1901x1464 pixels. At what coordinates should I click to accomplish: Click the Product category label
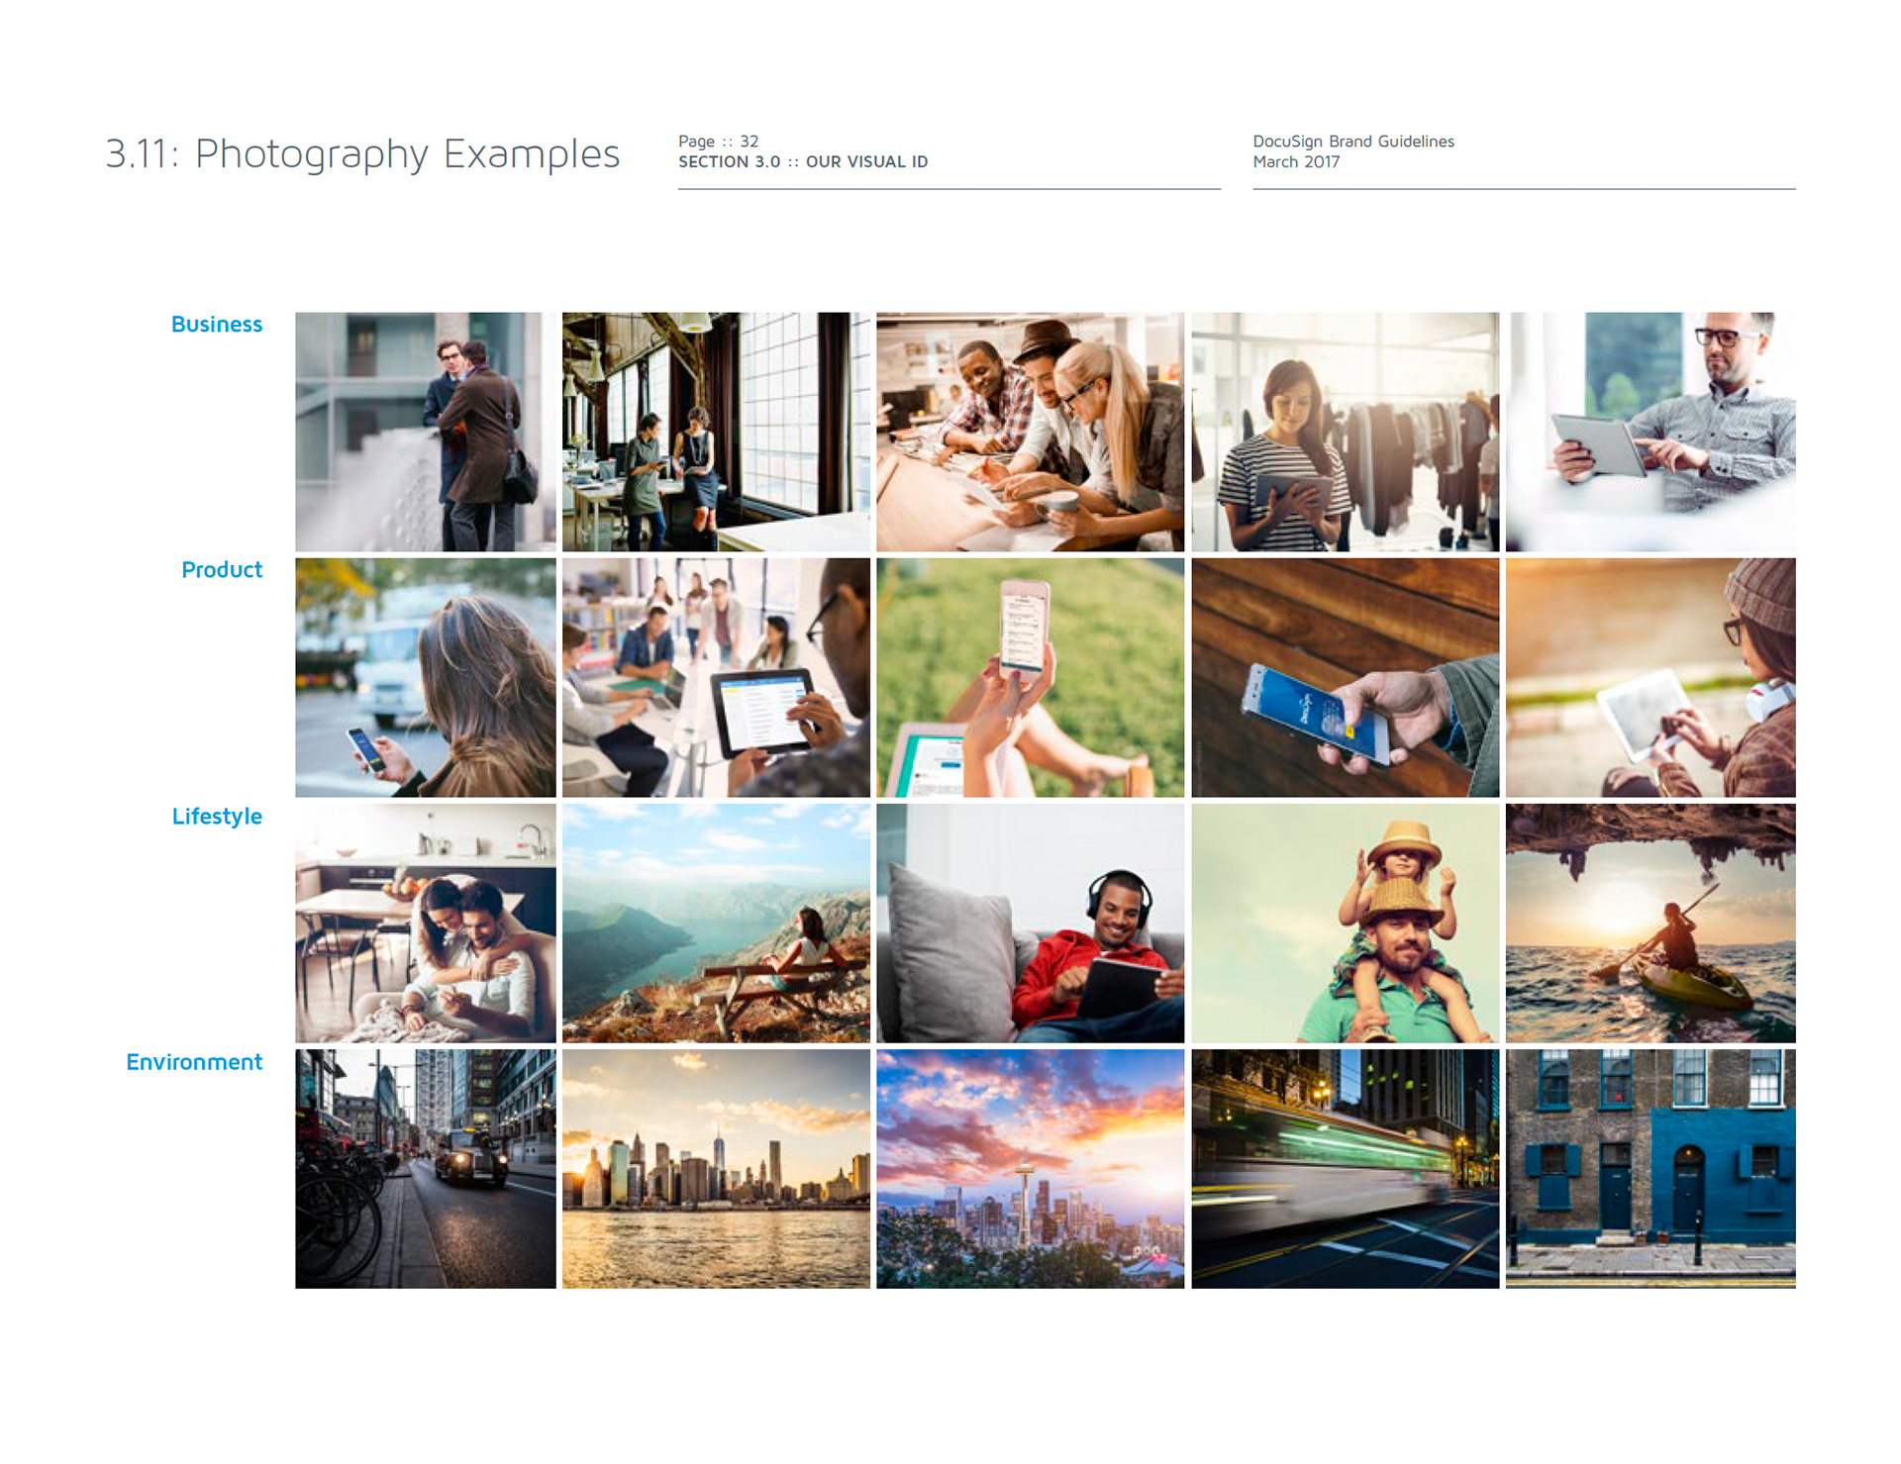coord(222,570)
